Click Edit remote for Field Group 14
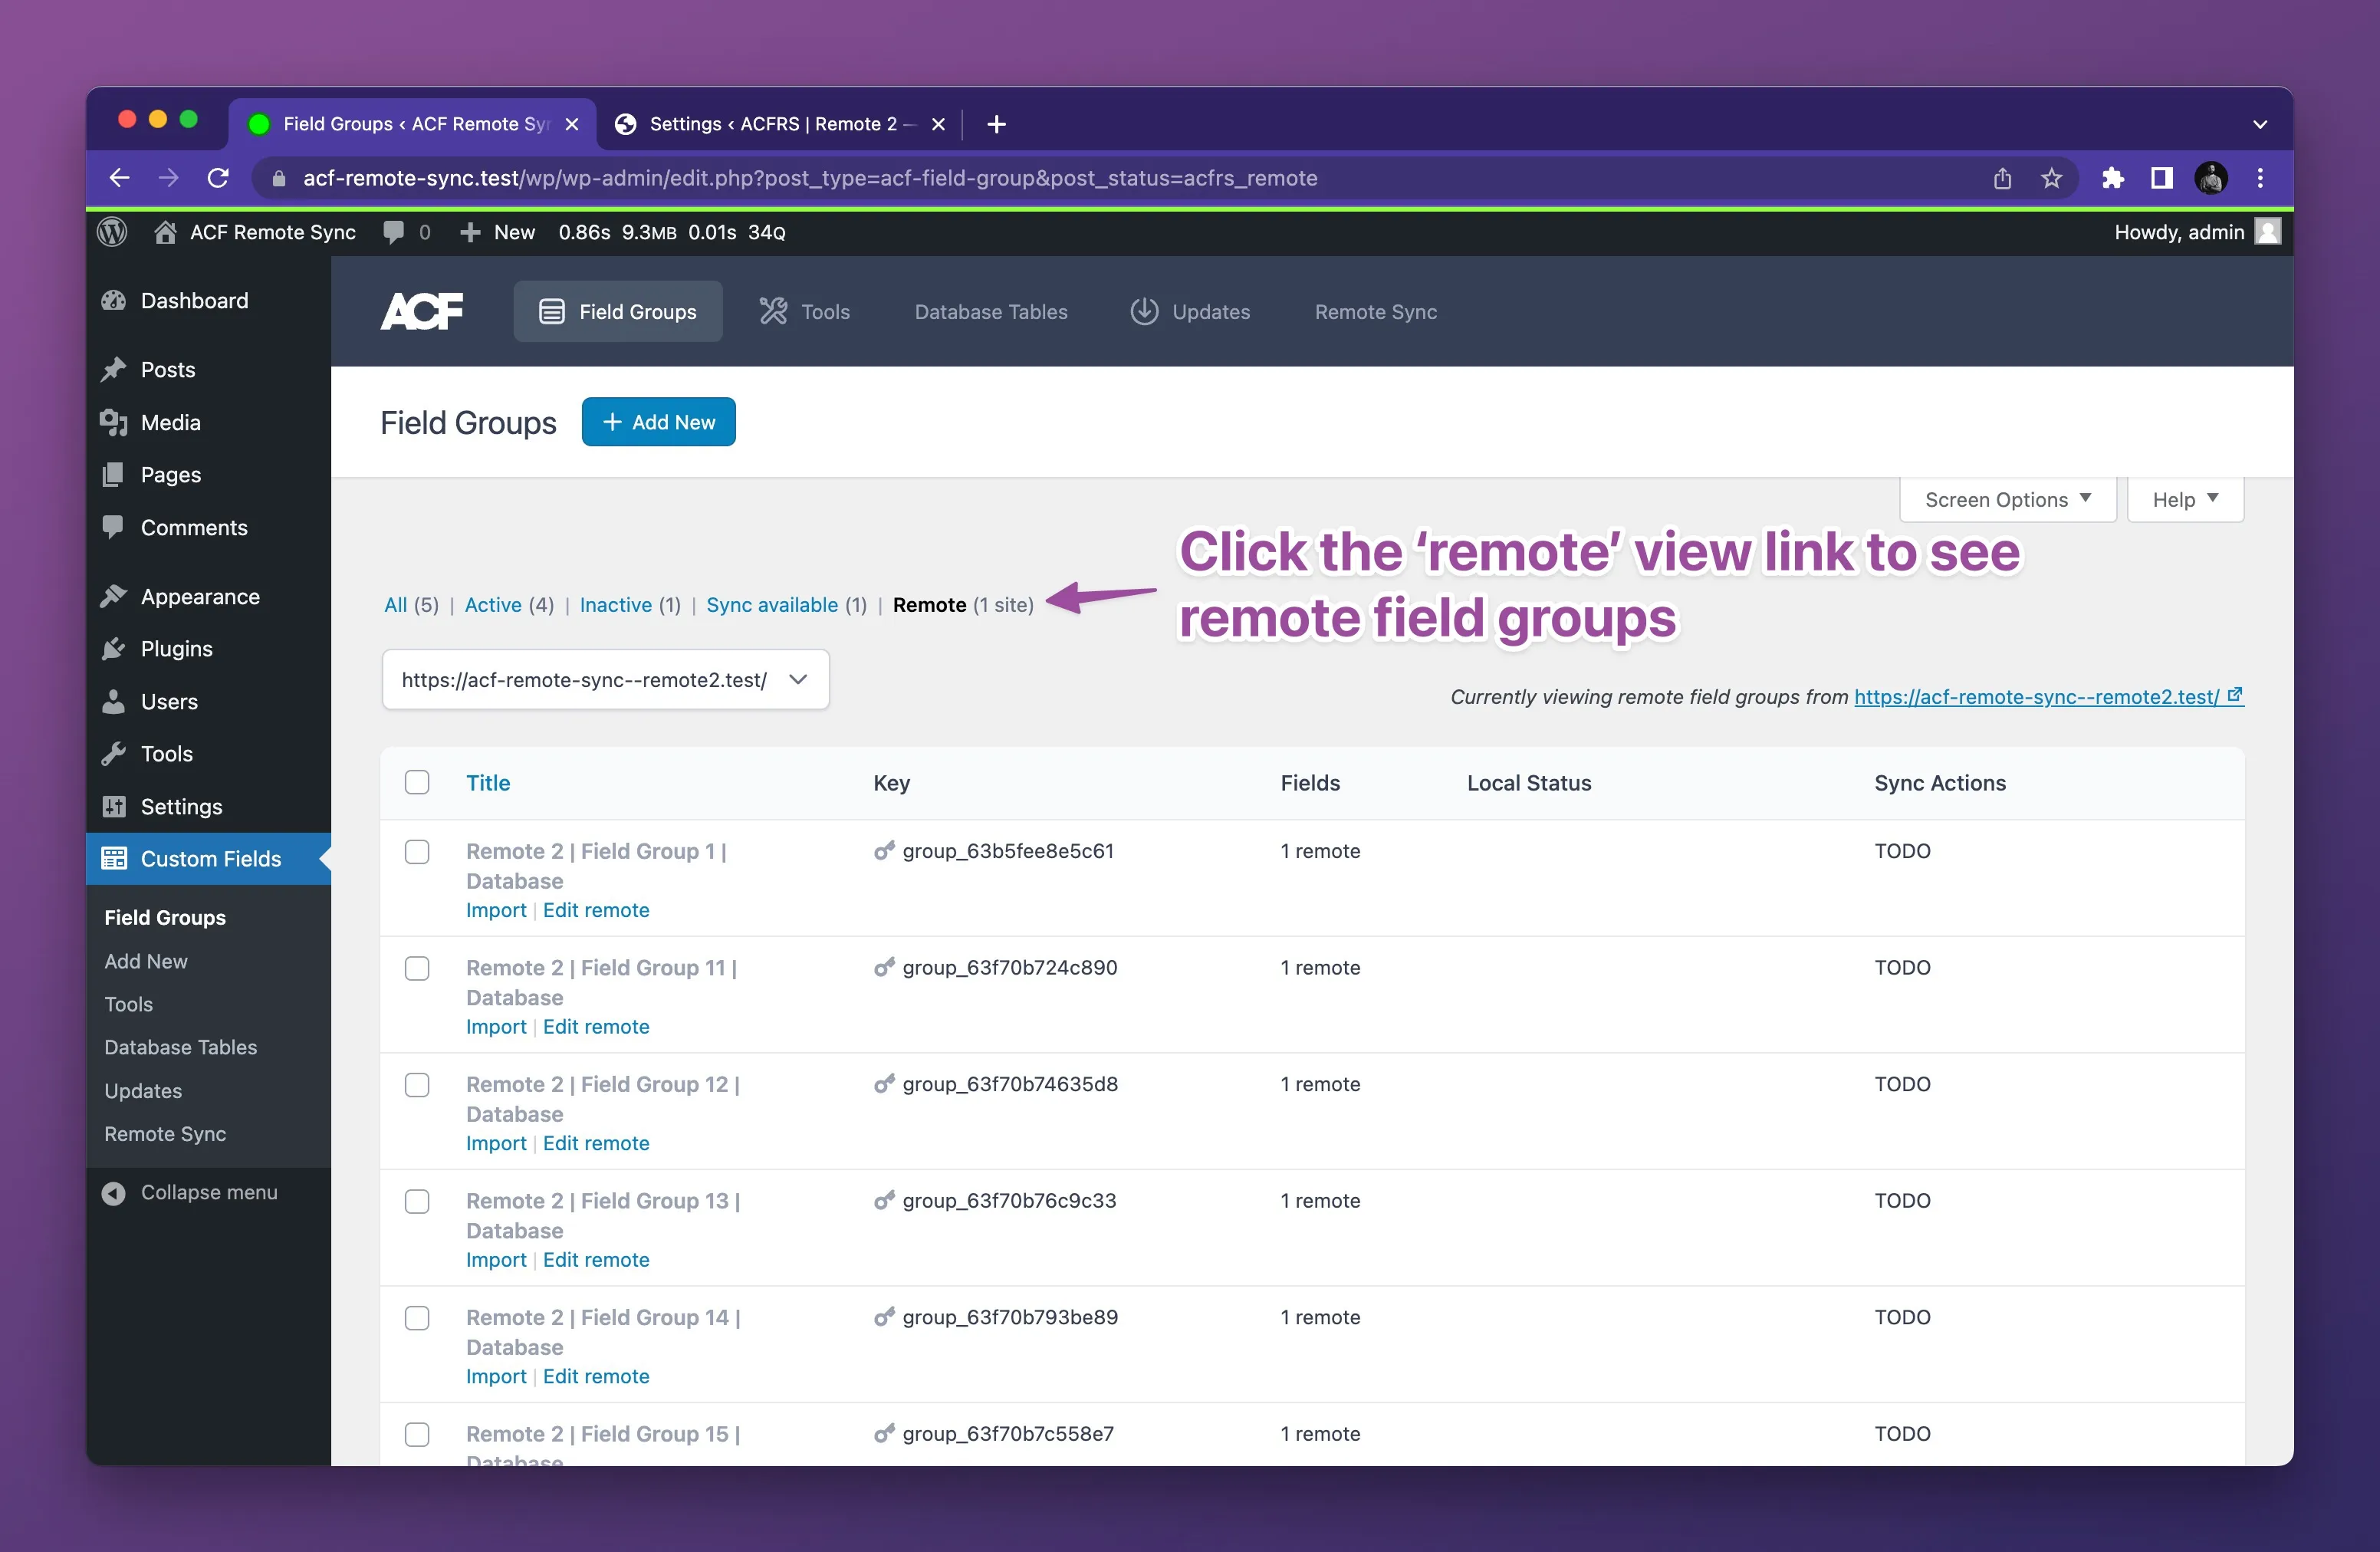This screenshot has height=1552, width=2380. pyautogui.click(x=596, y=1376)
